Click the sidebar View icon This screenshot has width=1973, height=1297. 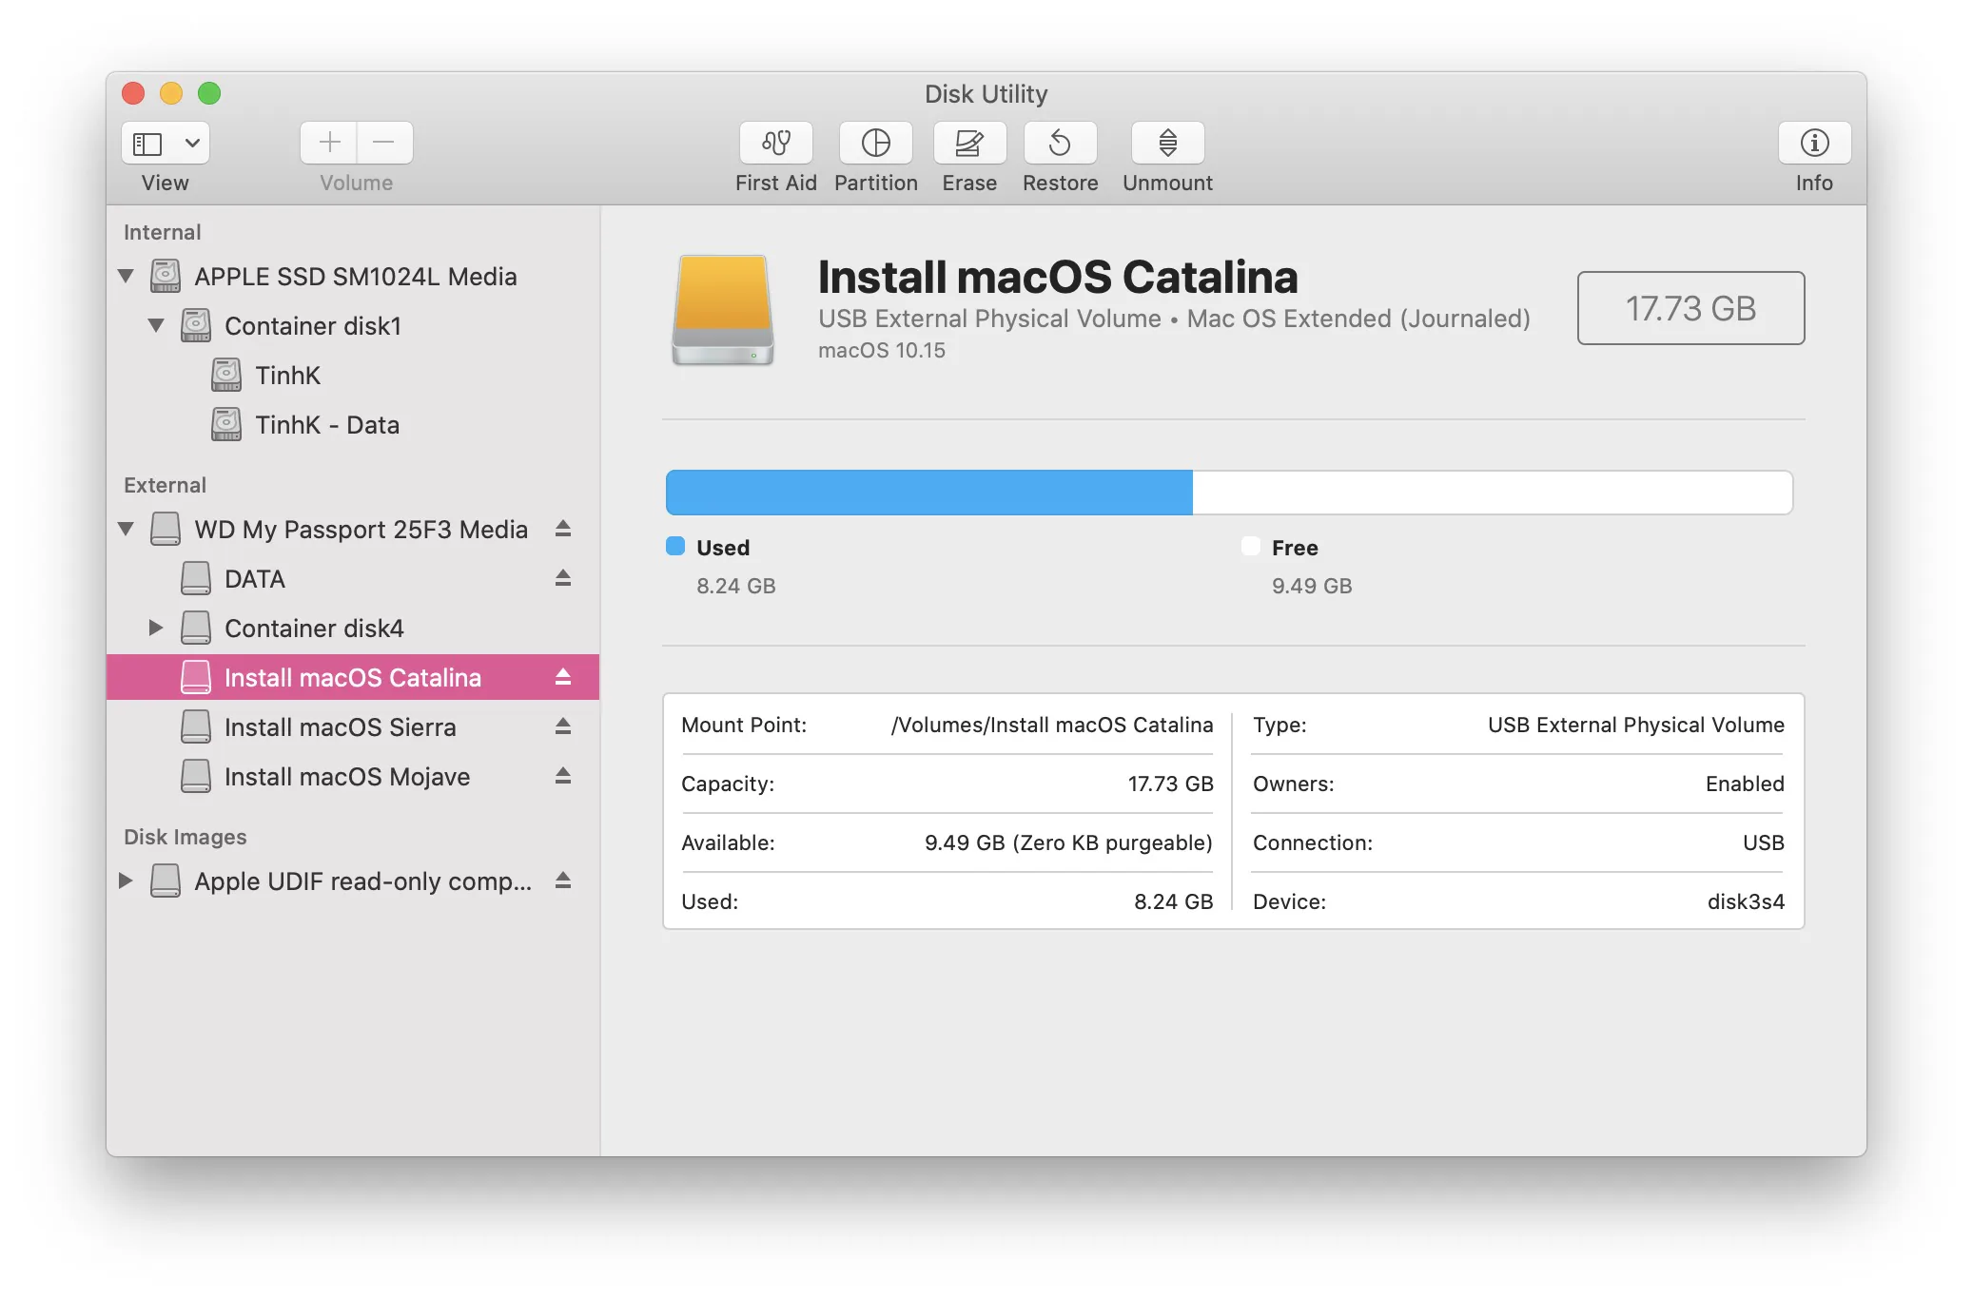[147, 144]
